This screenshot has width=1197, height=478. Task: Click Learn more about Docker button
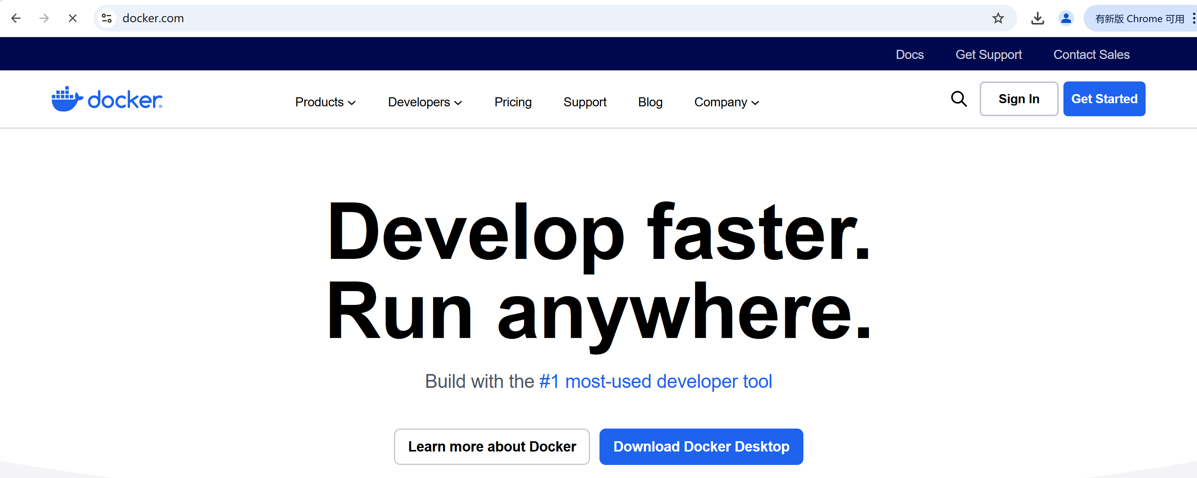tap(492, 446)
